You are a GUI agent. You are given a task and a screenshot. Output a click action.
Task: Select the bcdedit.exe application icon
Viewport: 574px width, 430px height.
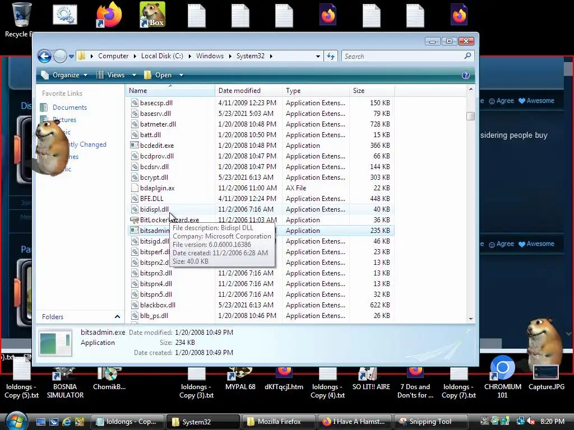pyautogui.click(x=135, y=145)
